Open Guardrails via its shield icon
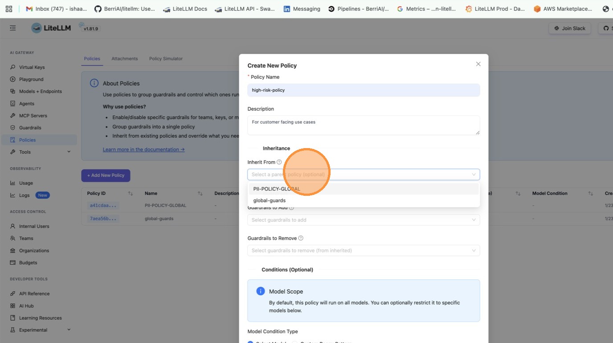The image size is (613, 343). pyautogui.click(x=12, y=128)
